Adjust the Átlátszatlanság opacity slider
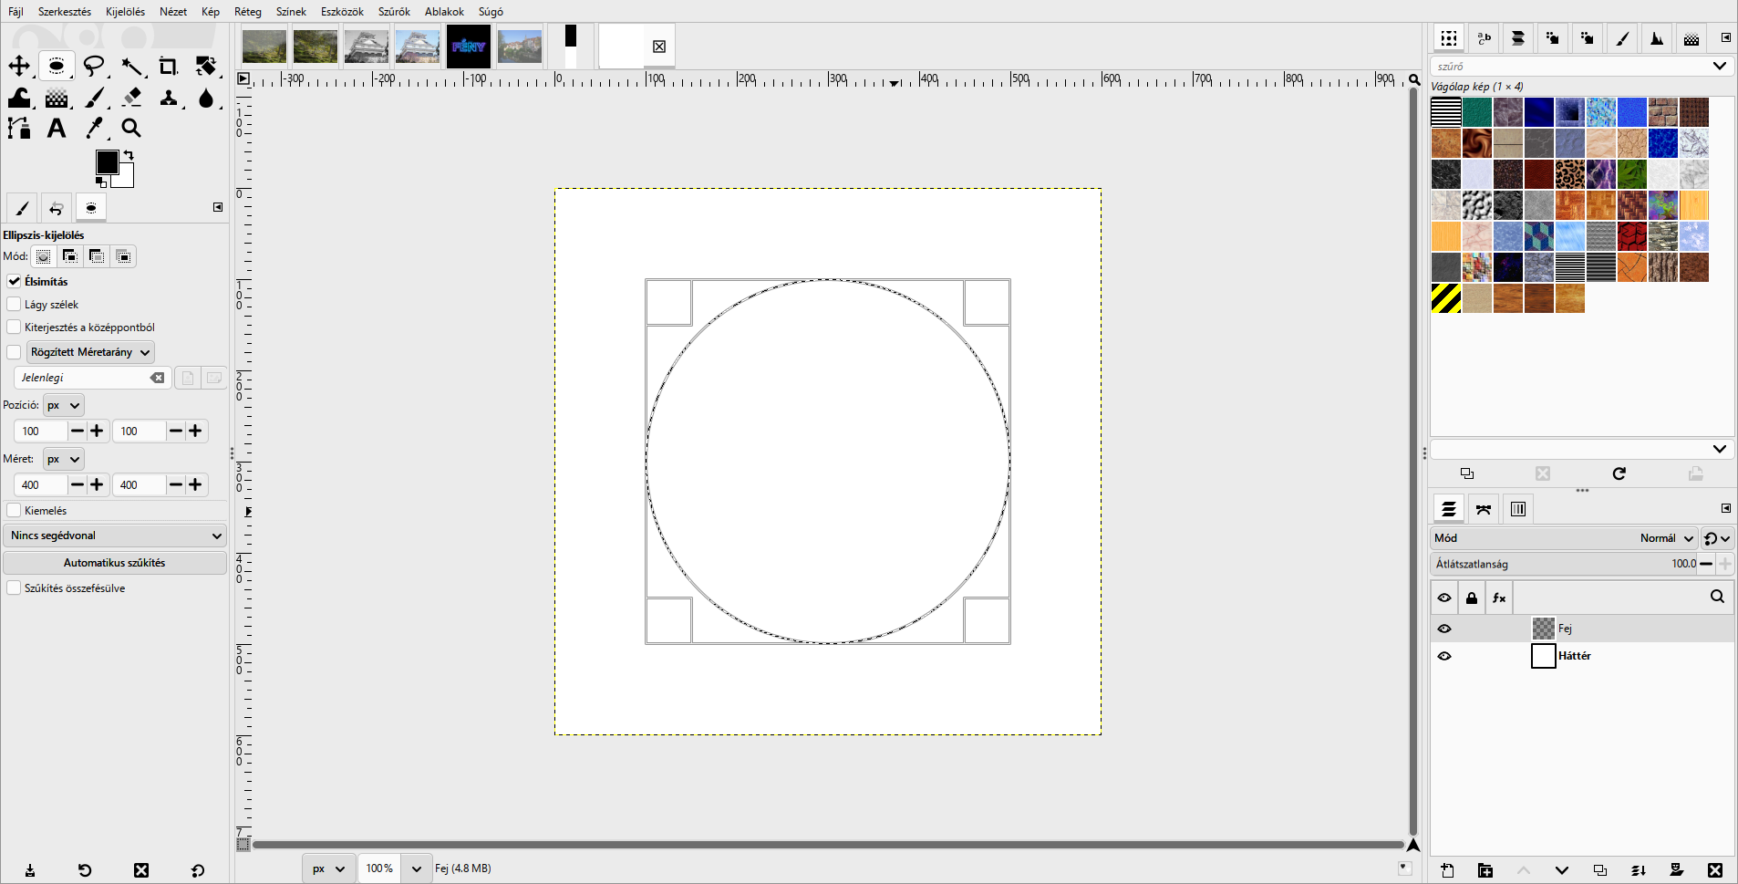 [x=1564, y=564]
